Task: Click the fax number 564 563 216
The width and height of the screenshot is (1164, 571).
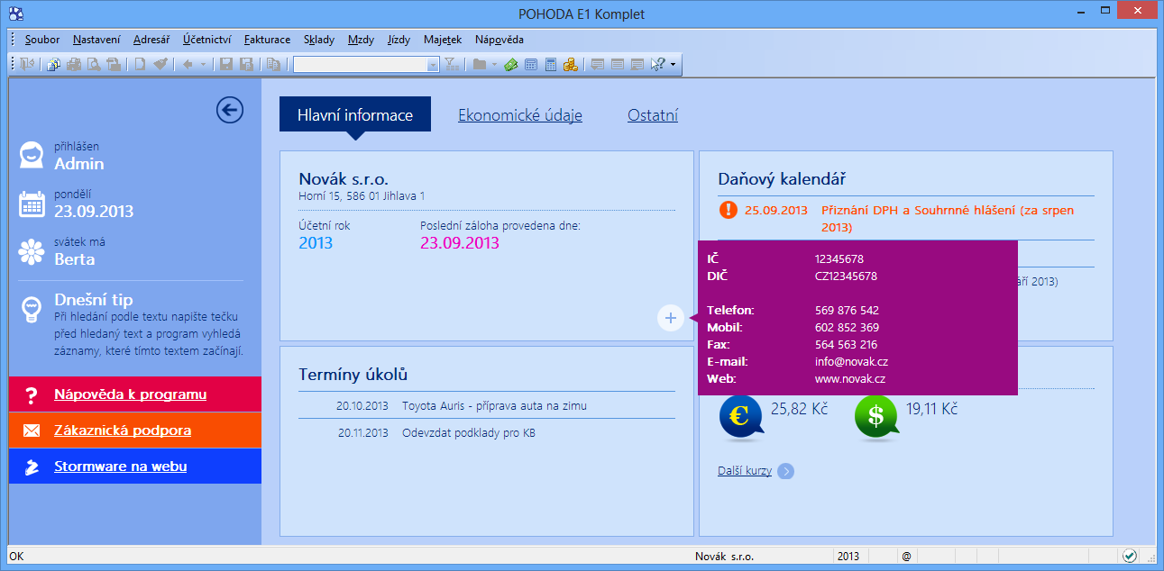Action: [x=846, y=345]
